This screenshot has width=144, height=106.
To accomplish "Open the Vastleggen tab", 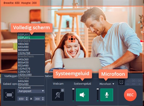I will point(11,76).
